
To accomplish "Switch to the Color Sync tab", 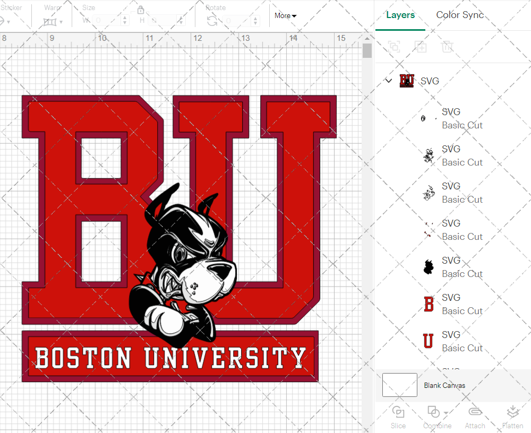I will [460, 15].
